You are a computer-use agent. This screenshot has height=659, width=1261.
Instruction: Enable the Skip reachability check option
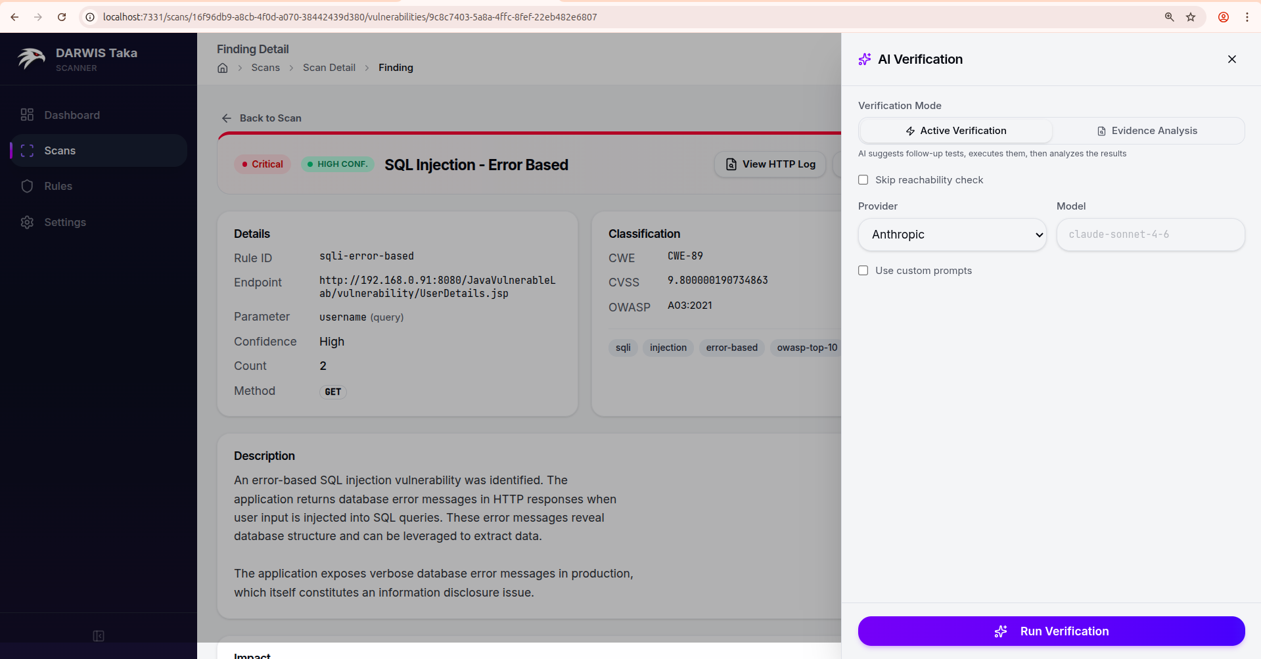[x=863, y=179]
